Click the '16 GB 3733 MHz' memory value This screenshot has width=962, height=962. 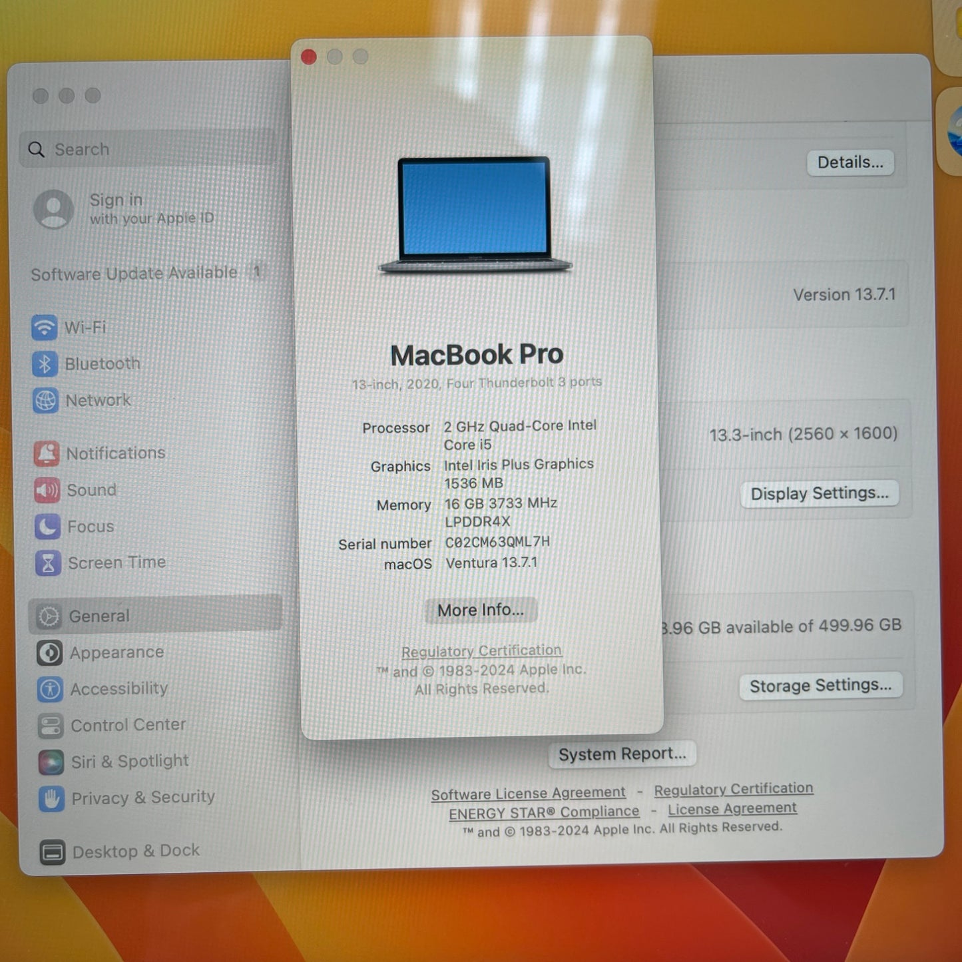click(x=501, y=503)
